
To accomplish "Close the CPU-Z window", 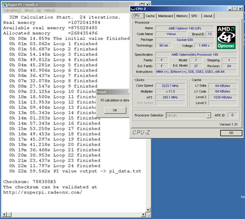I will tap(240, 9).
